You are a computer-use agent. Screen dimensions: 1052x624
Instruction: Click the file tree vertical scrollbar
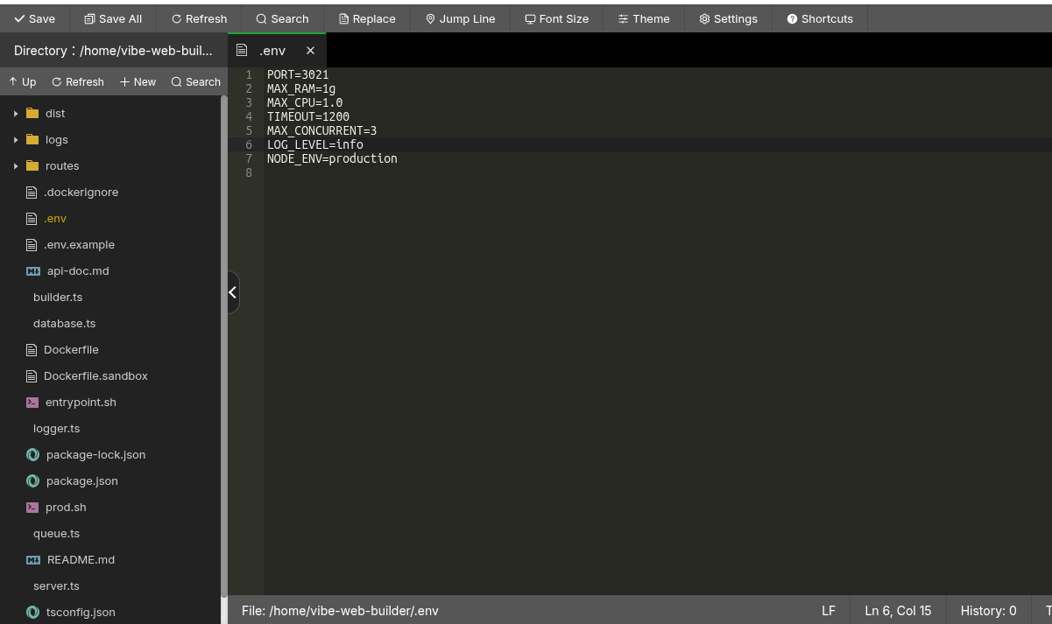[223, 350]
